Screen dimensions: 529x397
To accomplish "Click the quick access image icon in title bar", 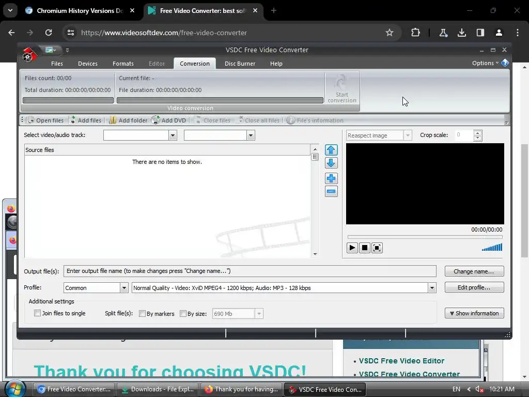I will pyautogui.click(x=50, y=50).
